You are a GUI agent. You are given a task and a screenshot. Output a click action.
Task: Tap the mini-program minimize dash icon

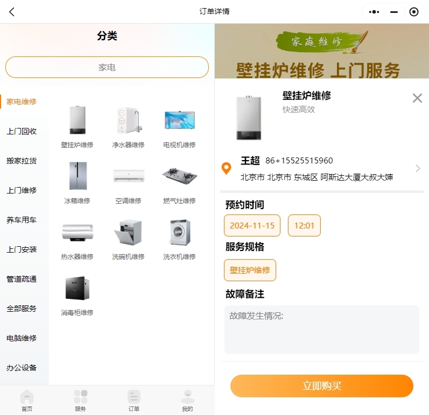(394, 12)
